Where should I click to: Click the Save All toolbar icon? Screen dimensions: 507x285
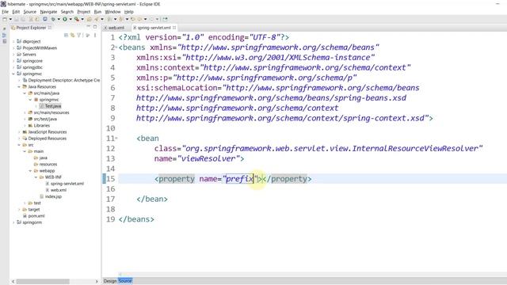click(x=23, y=19)
